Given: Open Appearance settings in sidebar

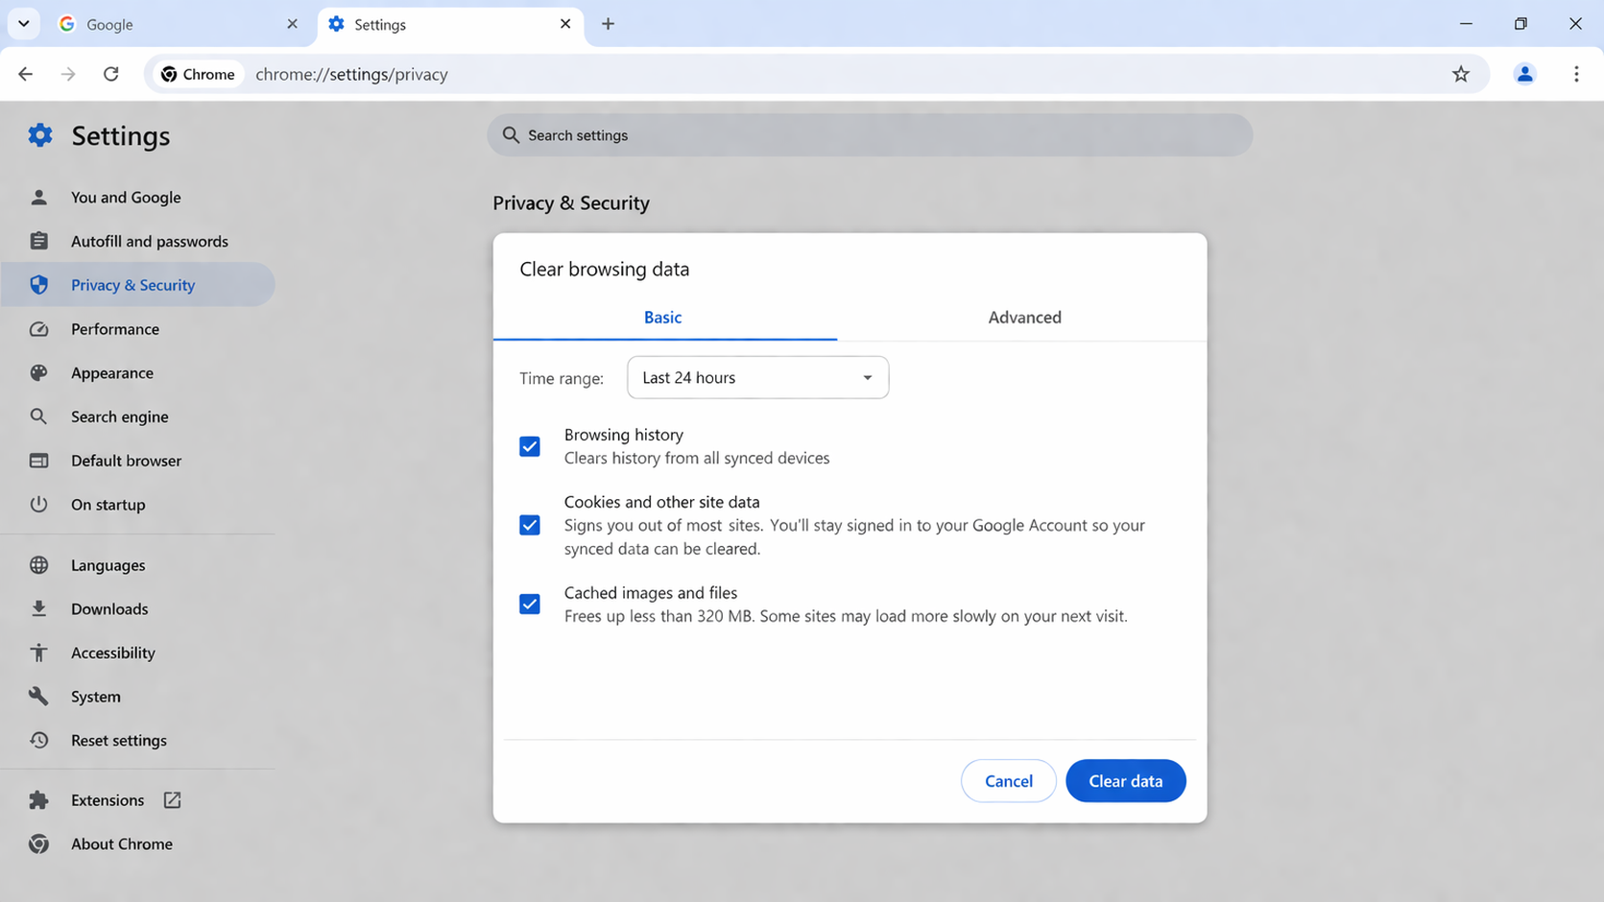Looking at the screenshot, I should [112, 373].
